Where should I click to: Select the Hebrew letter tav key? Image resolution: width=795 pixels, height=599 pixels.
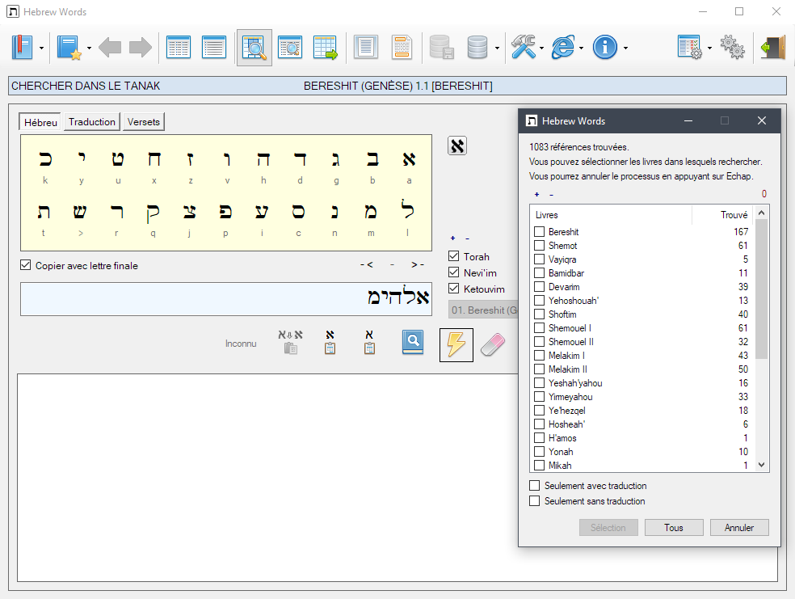click(44, 212)
